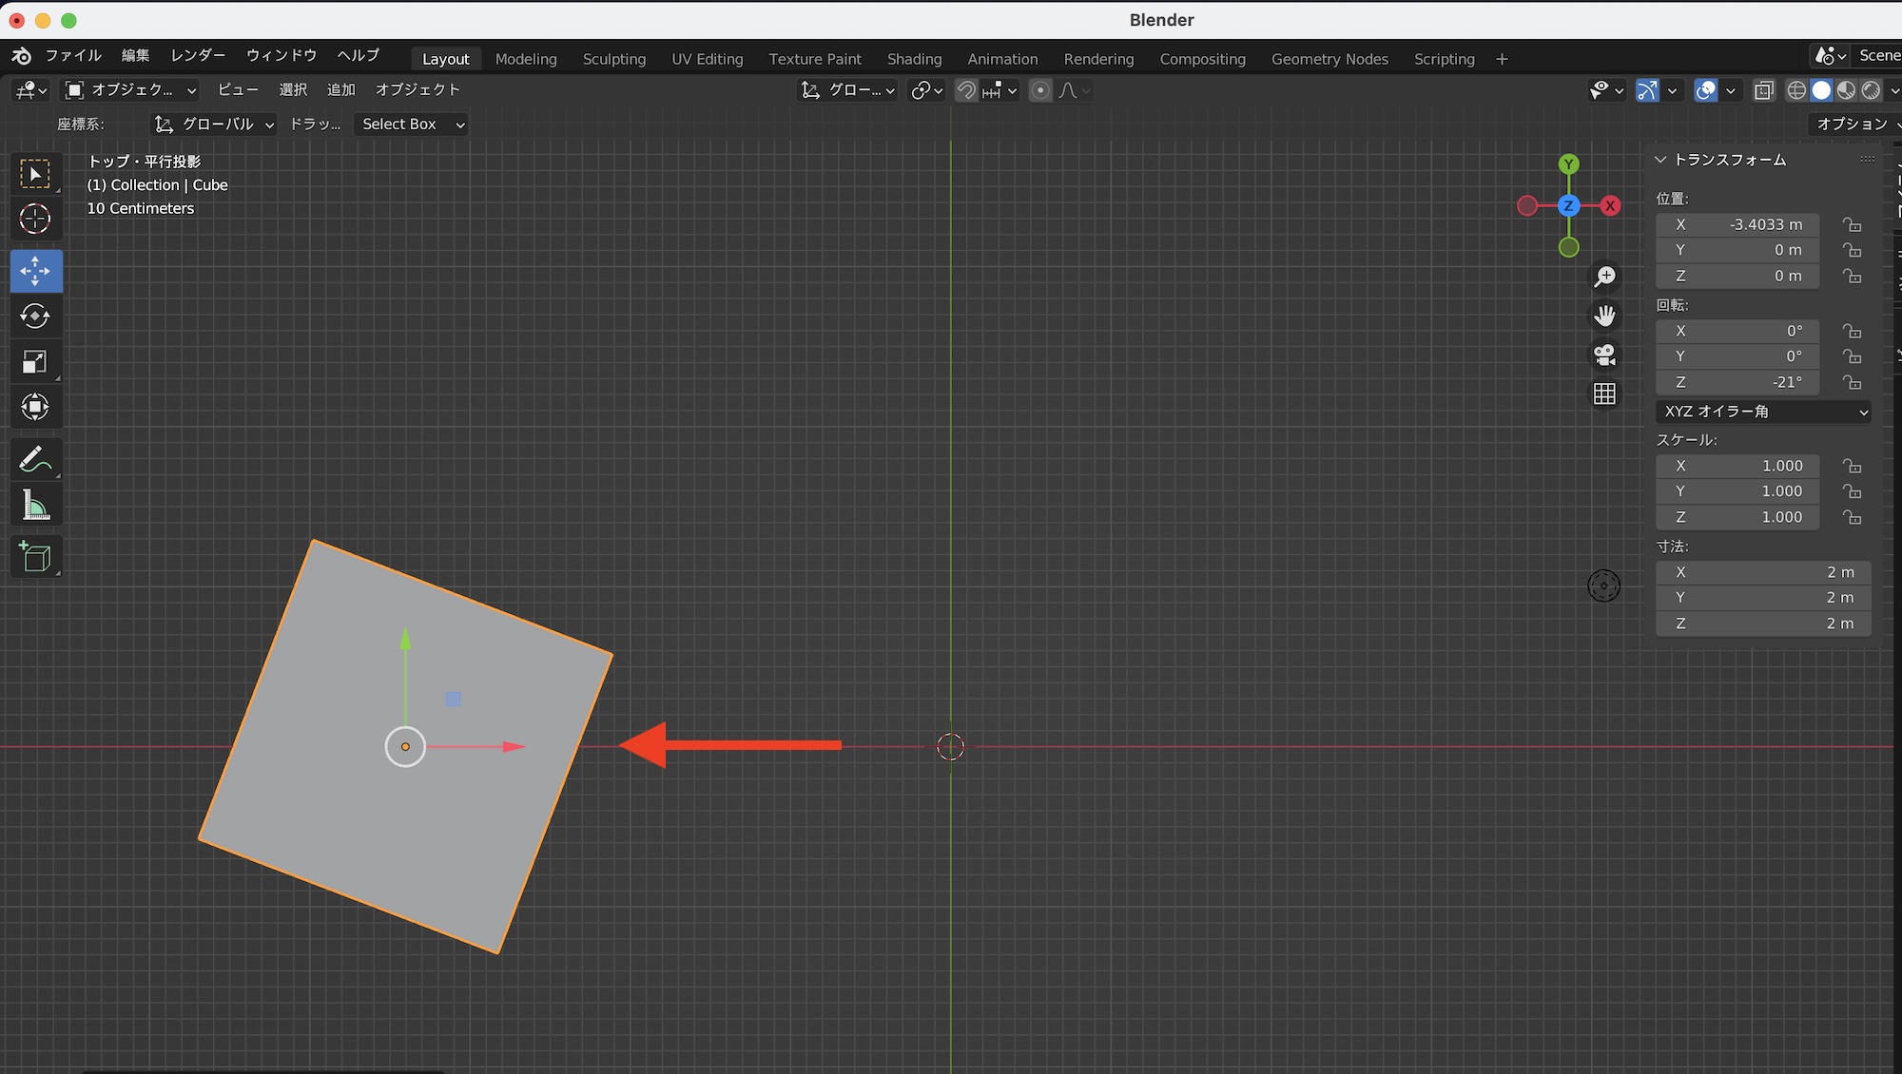Viewport: 1902px width, 1074px height.
Task: Switch to the Sculpting workspace tab
Action: tap(613, 59)
